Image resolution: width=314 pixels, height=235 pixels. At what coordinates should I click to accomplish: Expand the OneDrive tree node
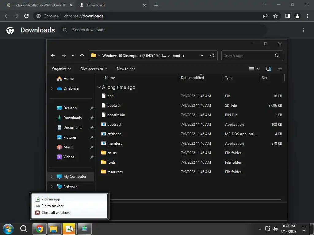[52, 88]
